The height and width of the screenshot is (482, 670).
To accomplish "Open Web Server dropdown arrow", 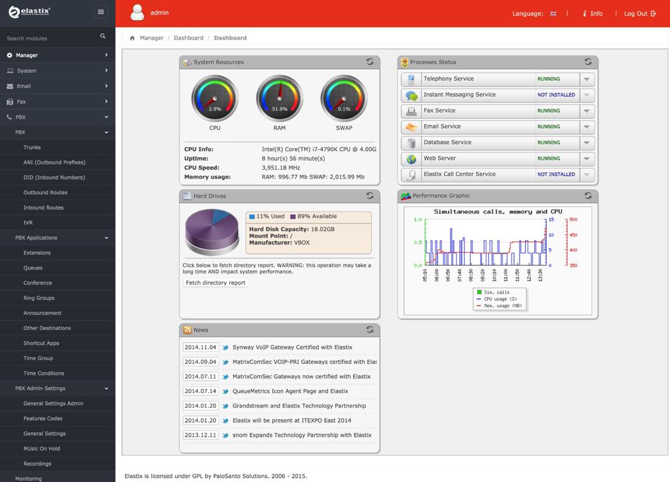I will [x=586, y=158].
